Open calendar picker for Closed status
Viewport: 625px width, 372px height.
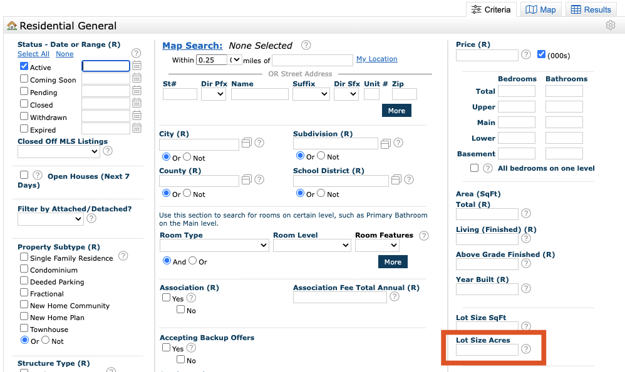click(x=137, y=104)
